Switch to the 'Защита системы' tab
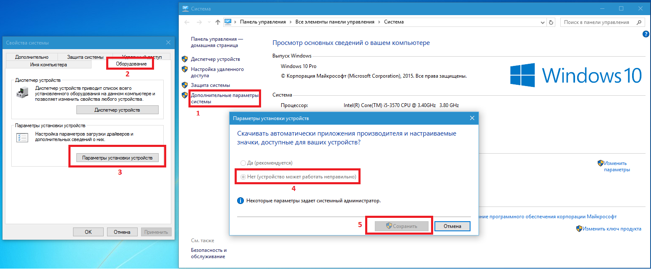Viewport: 651px width, 272px height. pyautogui.click(x=85, y=57)
